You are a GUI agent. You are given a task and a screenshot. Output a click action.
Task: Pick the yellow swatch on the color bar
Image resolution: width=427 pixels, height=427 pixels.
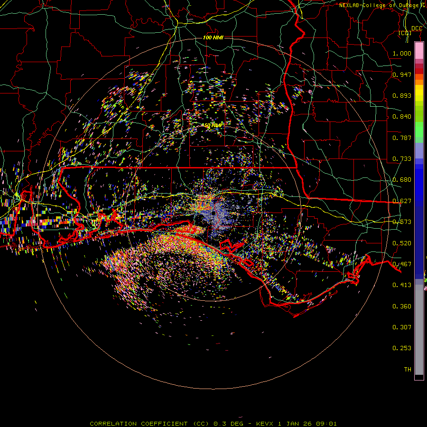[419, 93]
